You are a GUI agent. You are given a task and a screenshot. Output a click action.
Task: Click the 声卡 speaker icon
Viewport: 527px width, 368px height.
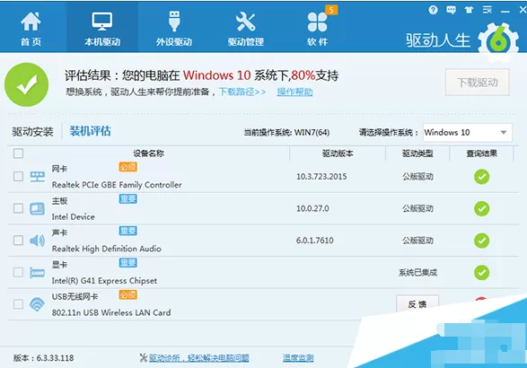[37, 241]
